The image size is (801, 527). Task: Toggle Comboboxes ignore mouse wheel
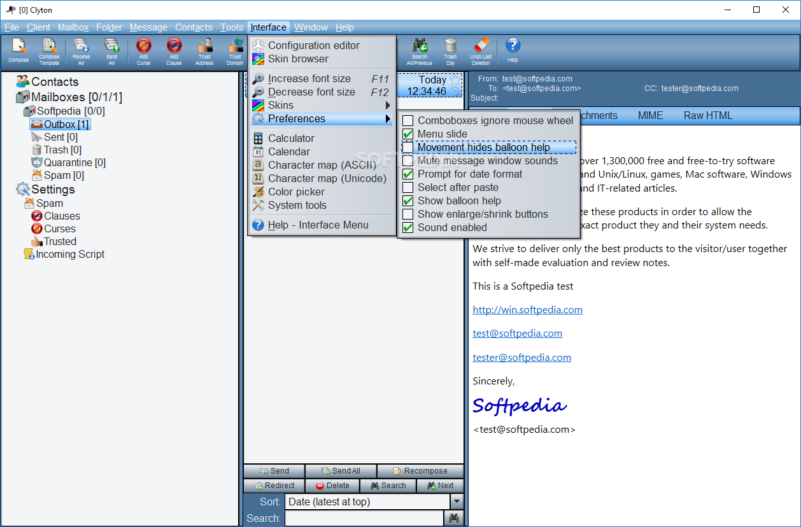tap(487, 120)
